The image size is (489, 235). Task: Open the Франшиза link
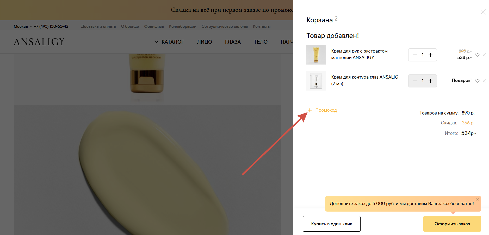[x=154, y=26]
